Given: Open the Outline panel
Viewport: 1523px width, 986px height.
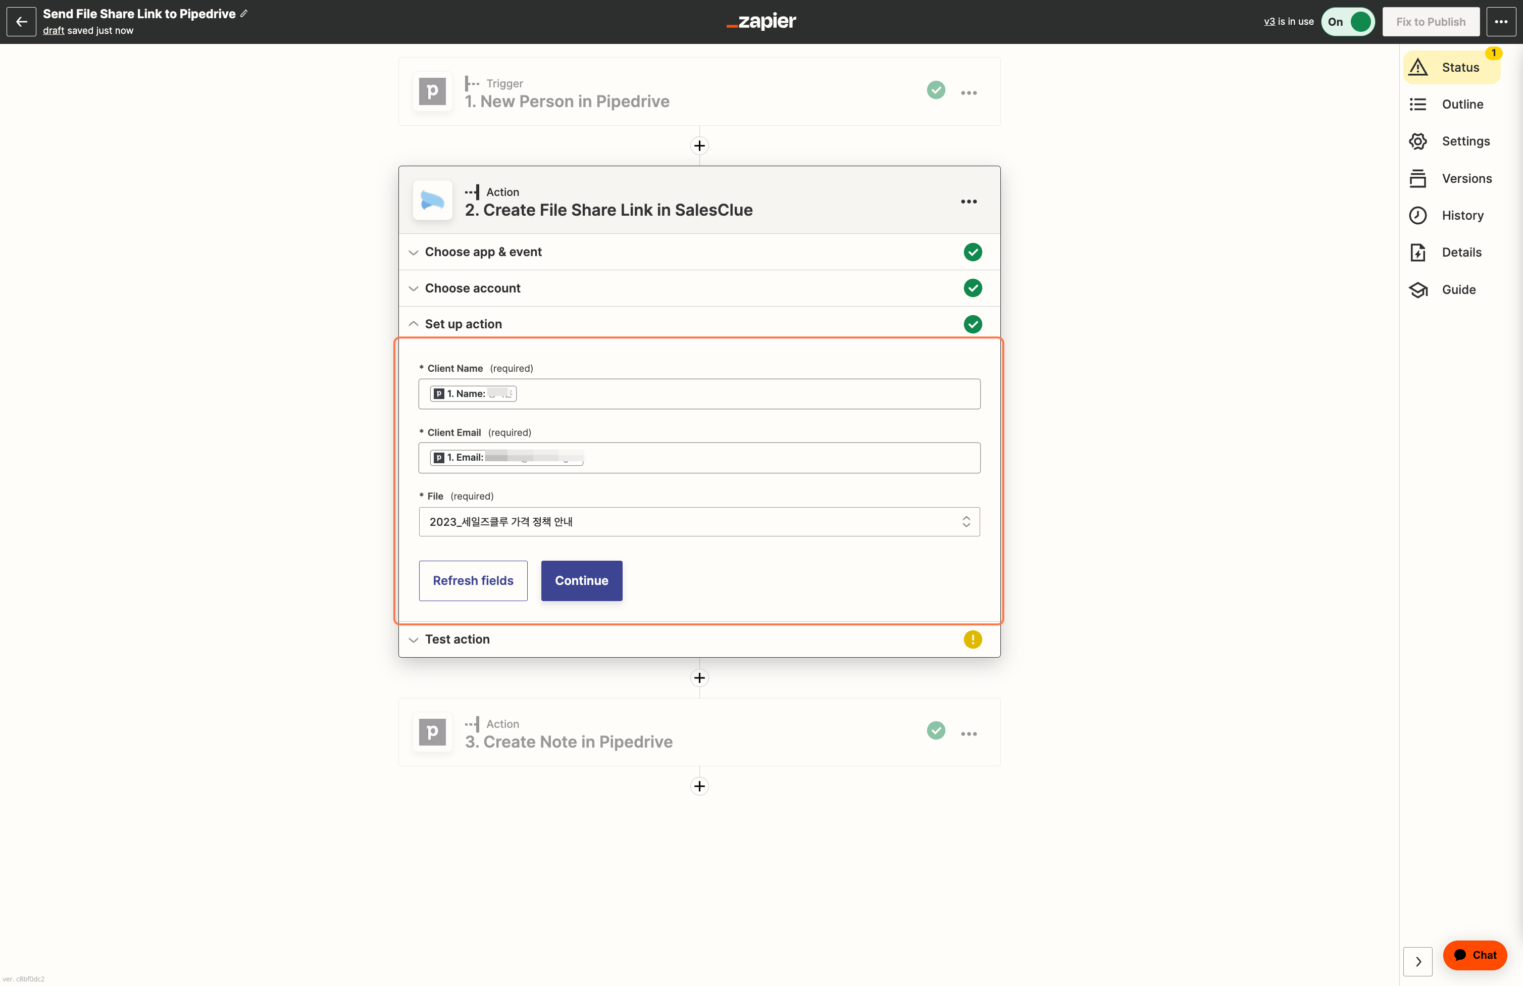Looking at the screenshot, I should point(1451,105).
